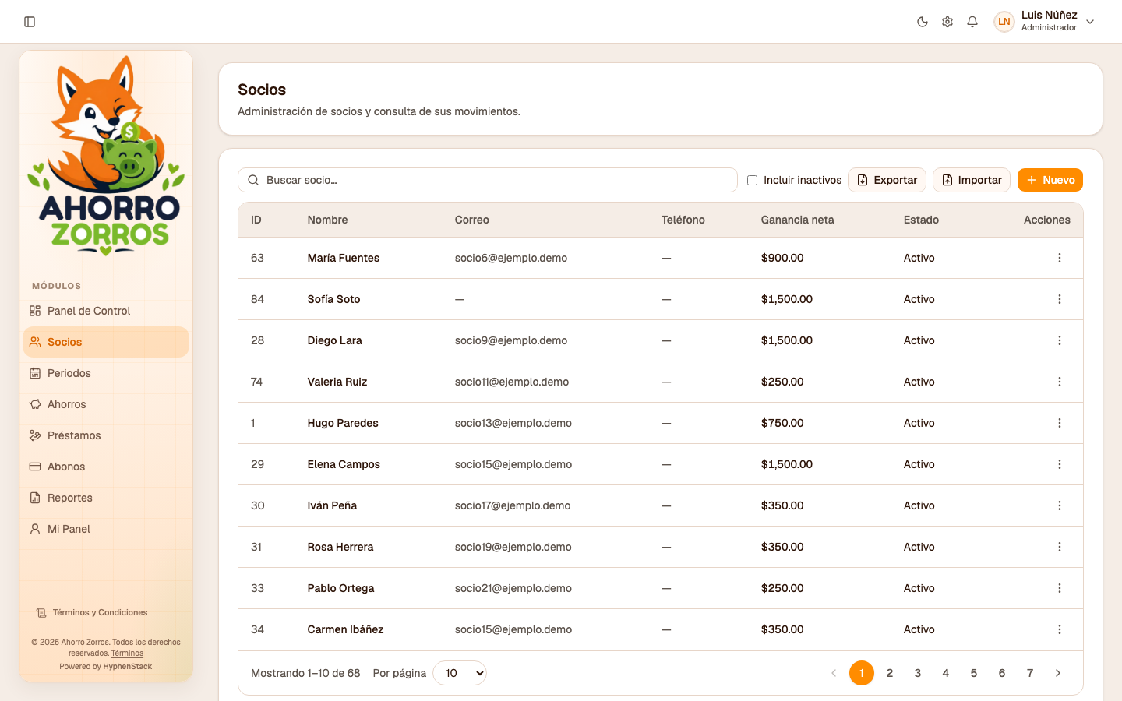The height and width of the screenshot is (701, 1122).
Task: Click the Ganancia neta column header
Action: click(x=797, y=220)
